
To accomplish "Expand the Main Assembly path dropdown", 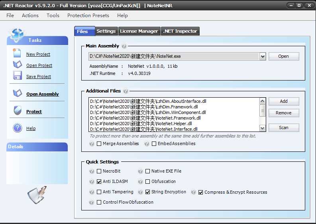I will [x=262, y=57].
